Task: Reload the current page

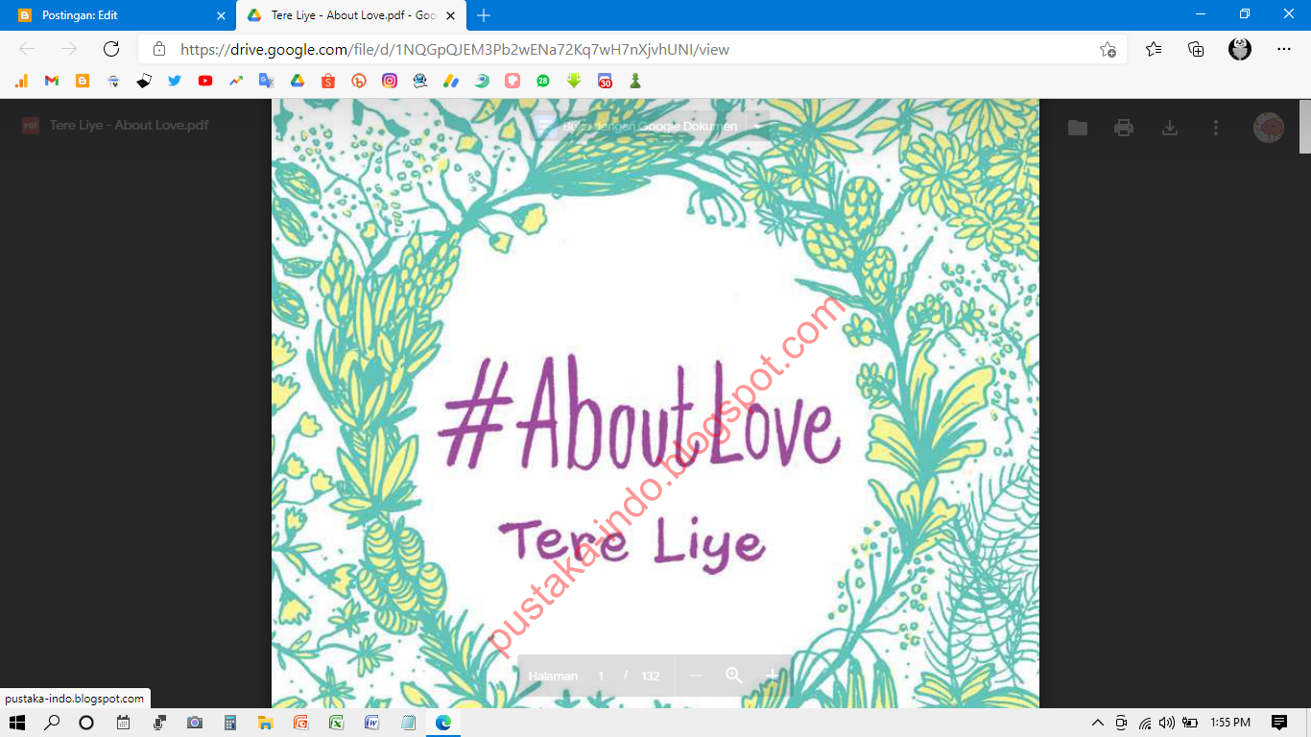Action: tap(111, 49)
